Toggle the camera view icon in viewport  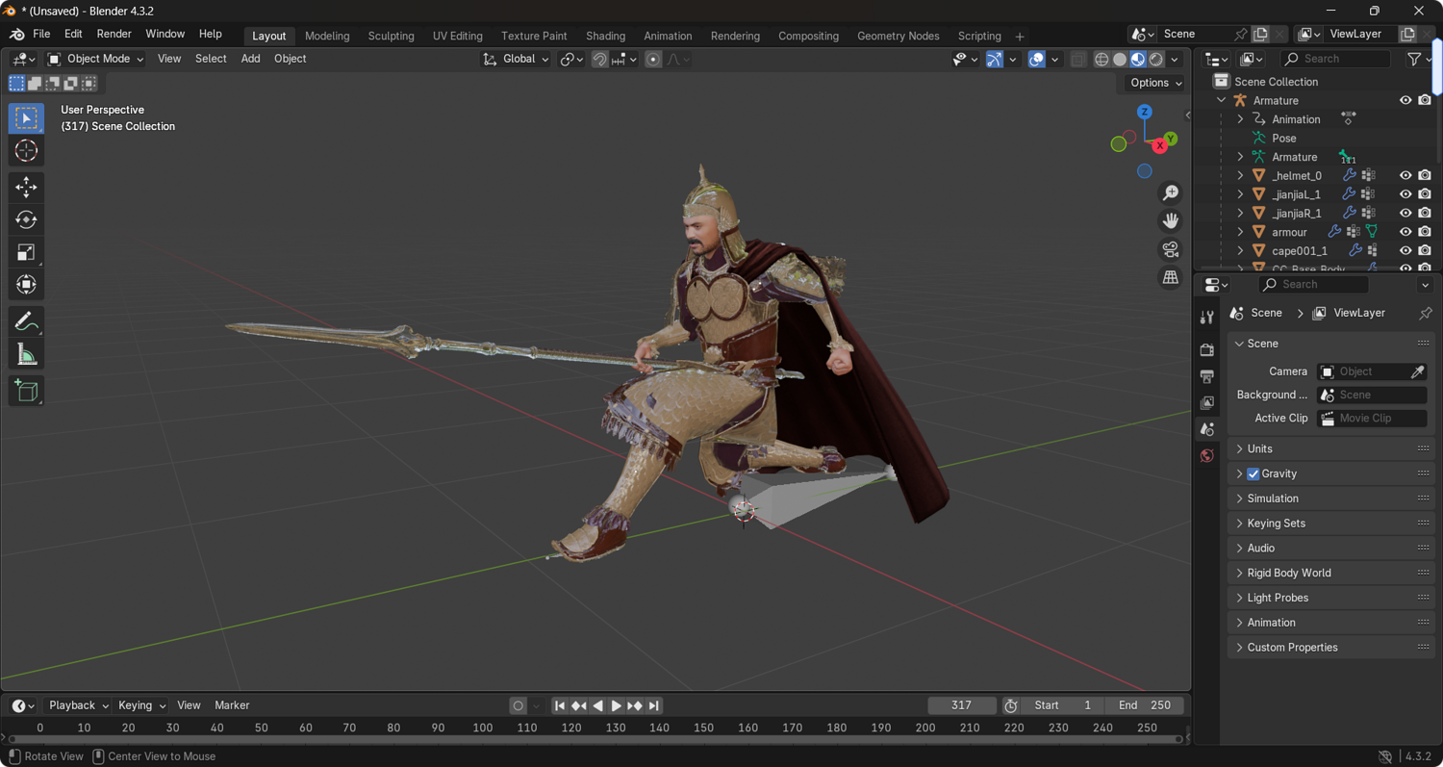pos(1170,249)
